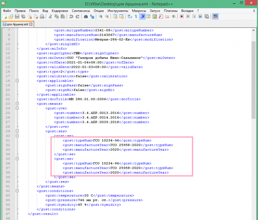The height and width of the screenshot is (220, 258).
Task: Start macro recording with red dot
Action: [x=182, y=16]
